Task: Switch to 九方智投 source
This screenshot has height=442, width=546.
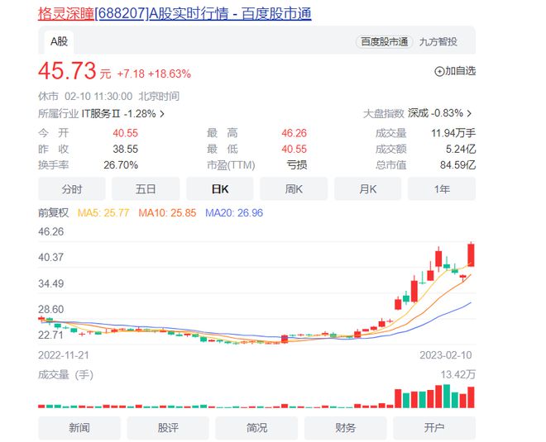Action: pos(438,42)
